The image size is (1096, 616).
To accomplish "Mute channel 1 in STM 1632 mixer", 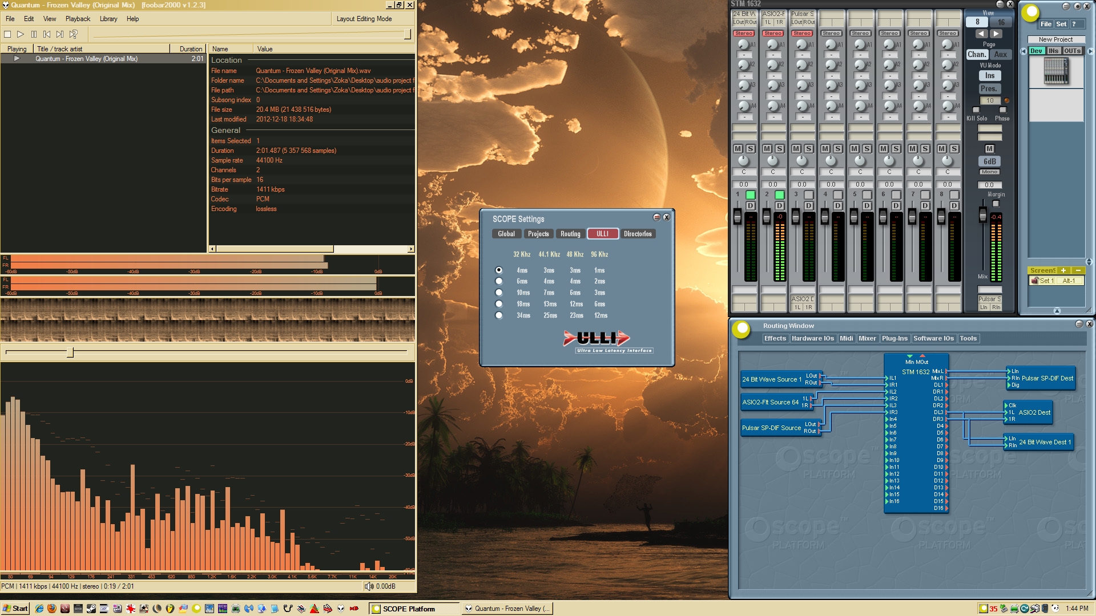I will click(x=738, y=148).
